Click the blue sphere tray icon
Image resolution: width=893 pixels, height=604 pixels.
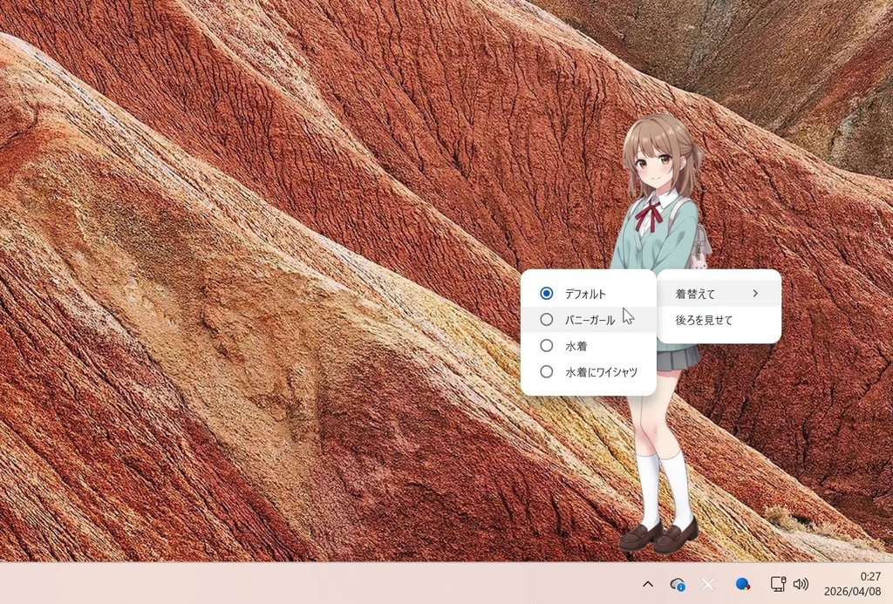pos(744,584)
